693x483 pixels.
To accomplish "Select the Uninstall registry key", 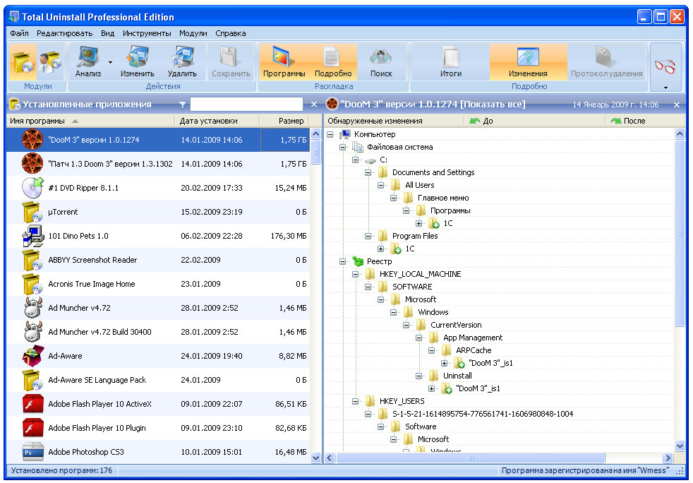I will 457,376.
